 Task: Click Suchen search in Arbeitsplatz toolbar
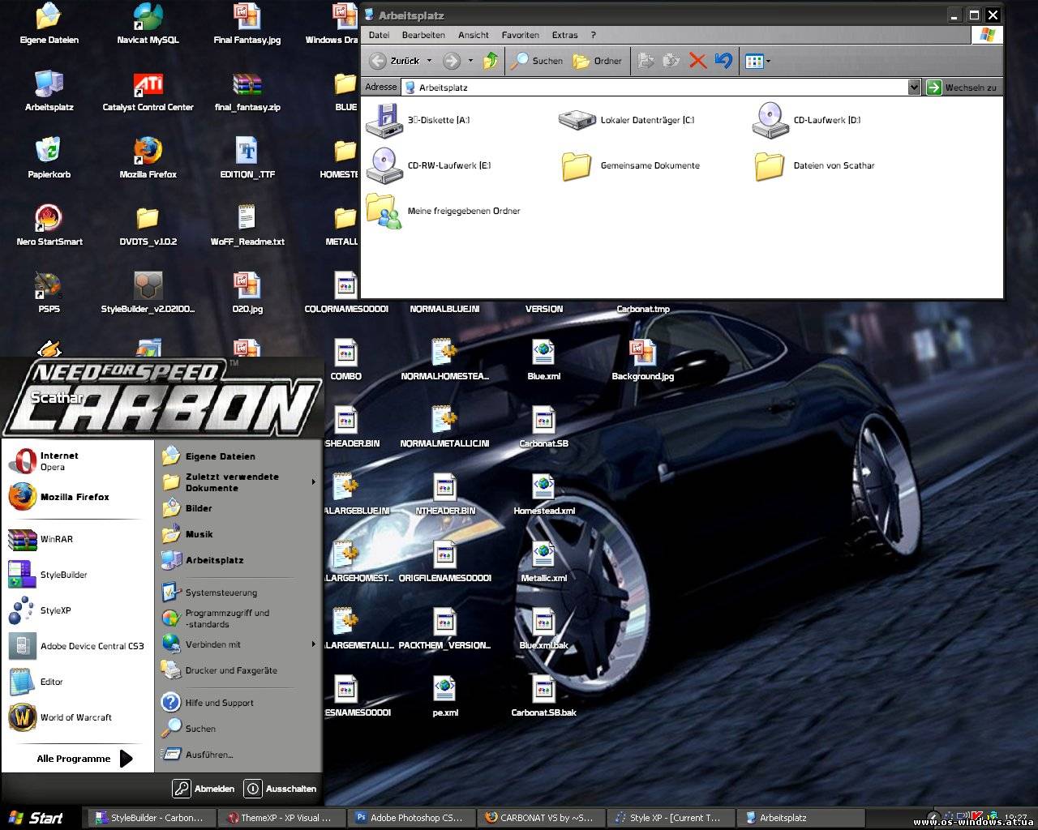point(537,61)
